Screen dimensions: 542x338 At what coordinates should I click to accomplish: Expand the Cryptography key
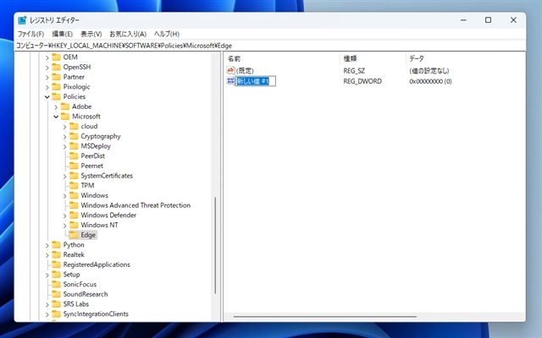[64, 137]
